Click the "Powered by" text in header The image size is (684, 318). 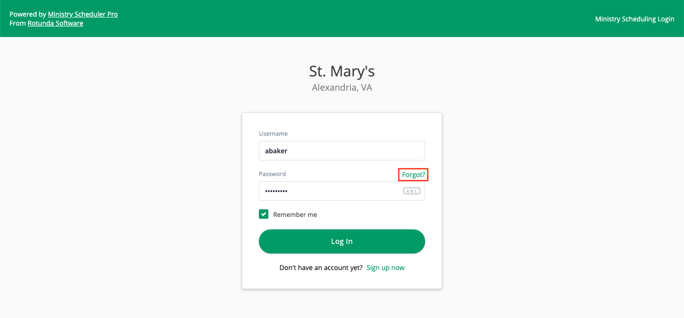tap(28, 14)
